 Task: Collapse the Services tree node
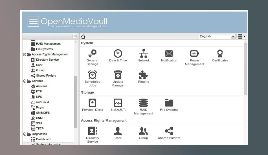tap(25, 81)
